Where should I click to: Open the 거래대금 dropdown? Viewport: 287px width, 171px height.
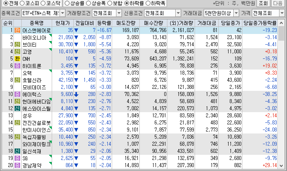pos(236,13)
